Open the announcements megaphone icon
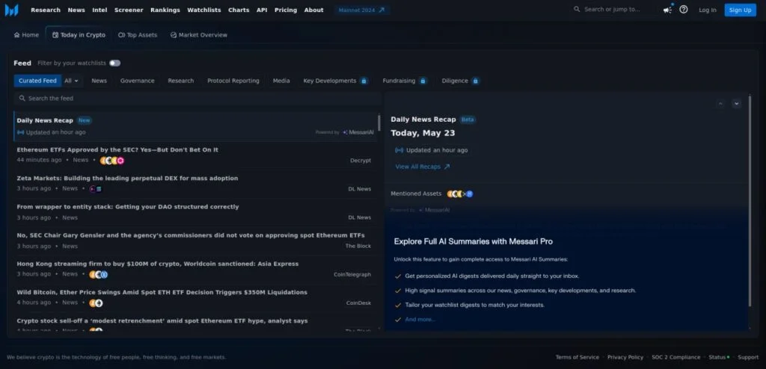 pos(667,10)
